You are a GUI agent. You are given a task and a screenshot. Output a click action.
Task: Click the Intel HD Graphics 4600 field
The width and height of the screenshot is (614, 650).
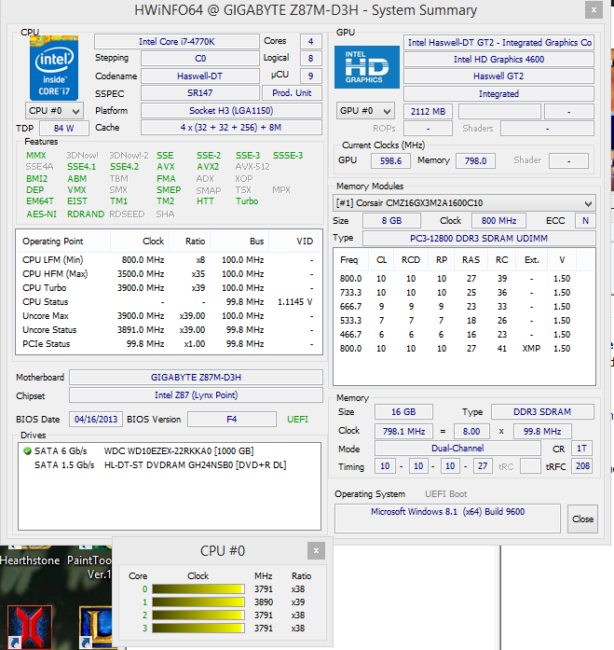pos(498,60)
